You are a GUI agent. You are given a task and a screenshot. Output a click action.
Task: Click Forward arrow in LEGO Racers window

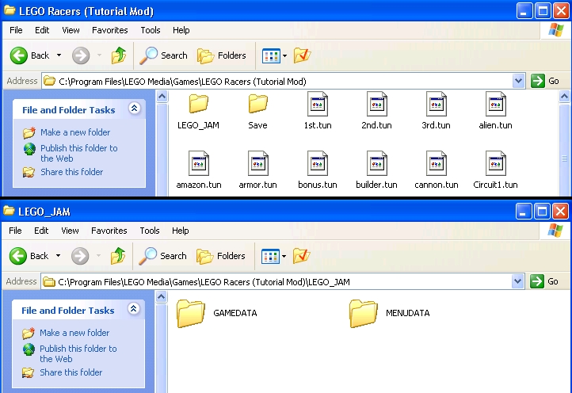click(81, 55)
